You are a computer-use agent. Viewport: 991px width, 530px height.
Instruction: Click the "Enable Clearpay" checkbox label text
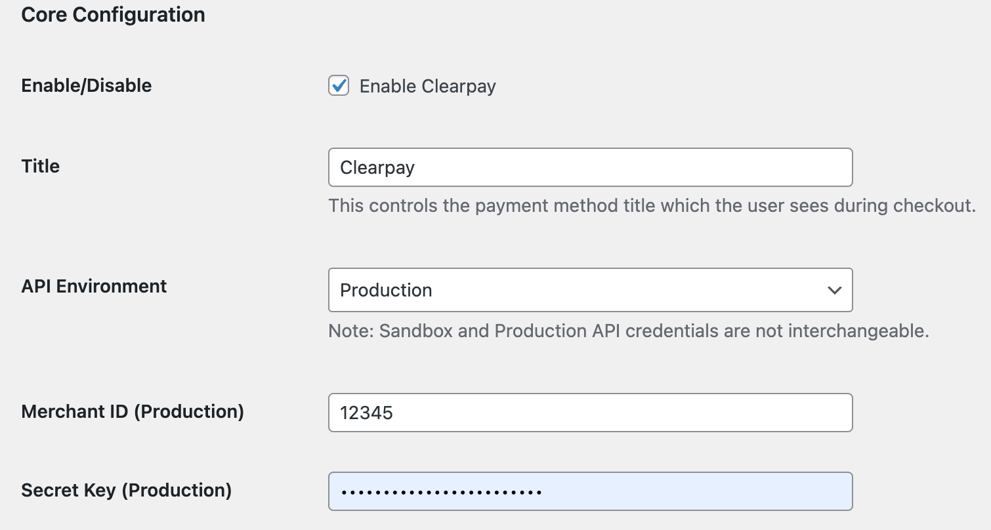click(x=427, y=87)
